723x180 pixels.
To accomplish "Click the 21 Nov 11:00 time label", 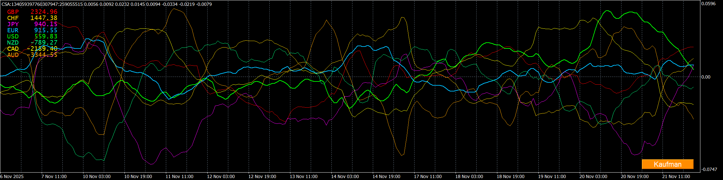I will [676, 176].
